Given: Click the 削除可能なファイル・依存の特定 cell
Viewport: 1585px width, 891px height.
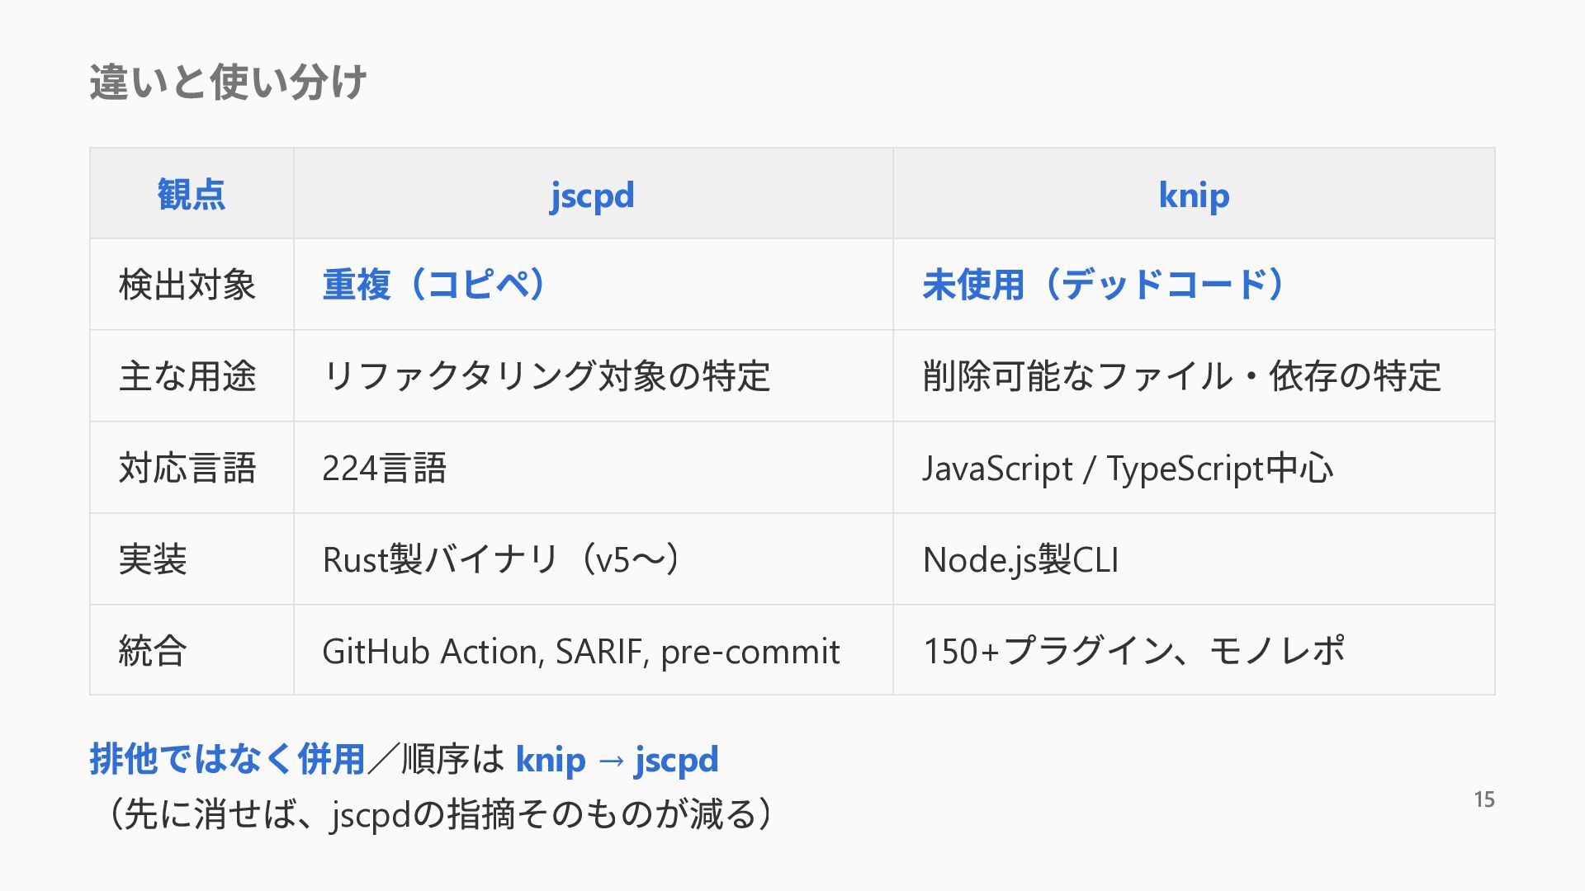Looking at the screenshot, I should (x=1194, y=376).
